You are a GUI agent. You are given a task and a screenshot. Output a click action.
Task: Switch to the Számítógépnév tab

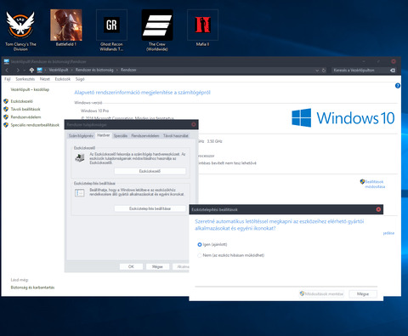click(81, 136)
